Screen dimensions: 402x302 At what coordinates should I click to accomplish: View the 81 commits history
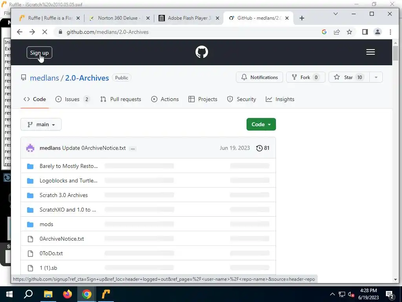[263, 148]
